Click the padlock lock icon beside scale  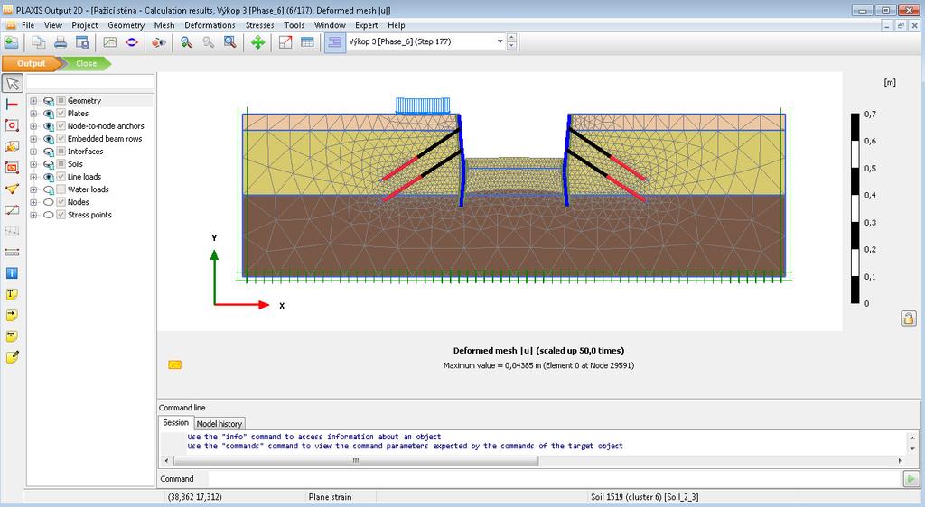click(x=909, y=318)
